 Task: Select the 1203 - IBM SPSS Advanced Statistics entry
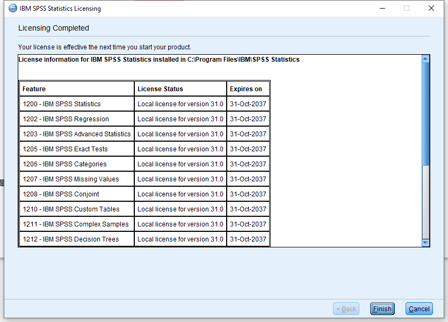point(76,134)
